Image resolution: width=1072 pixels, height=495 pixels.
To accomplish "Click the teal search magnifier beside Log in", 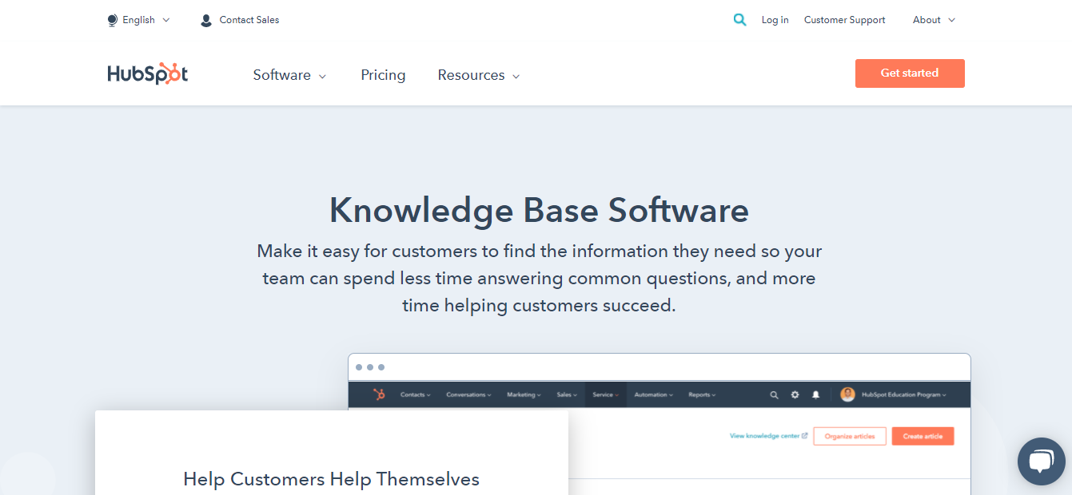I will [740, 20].
